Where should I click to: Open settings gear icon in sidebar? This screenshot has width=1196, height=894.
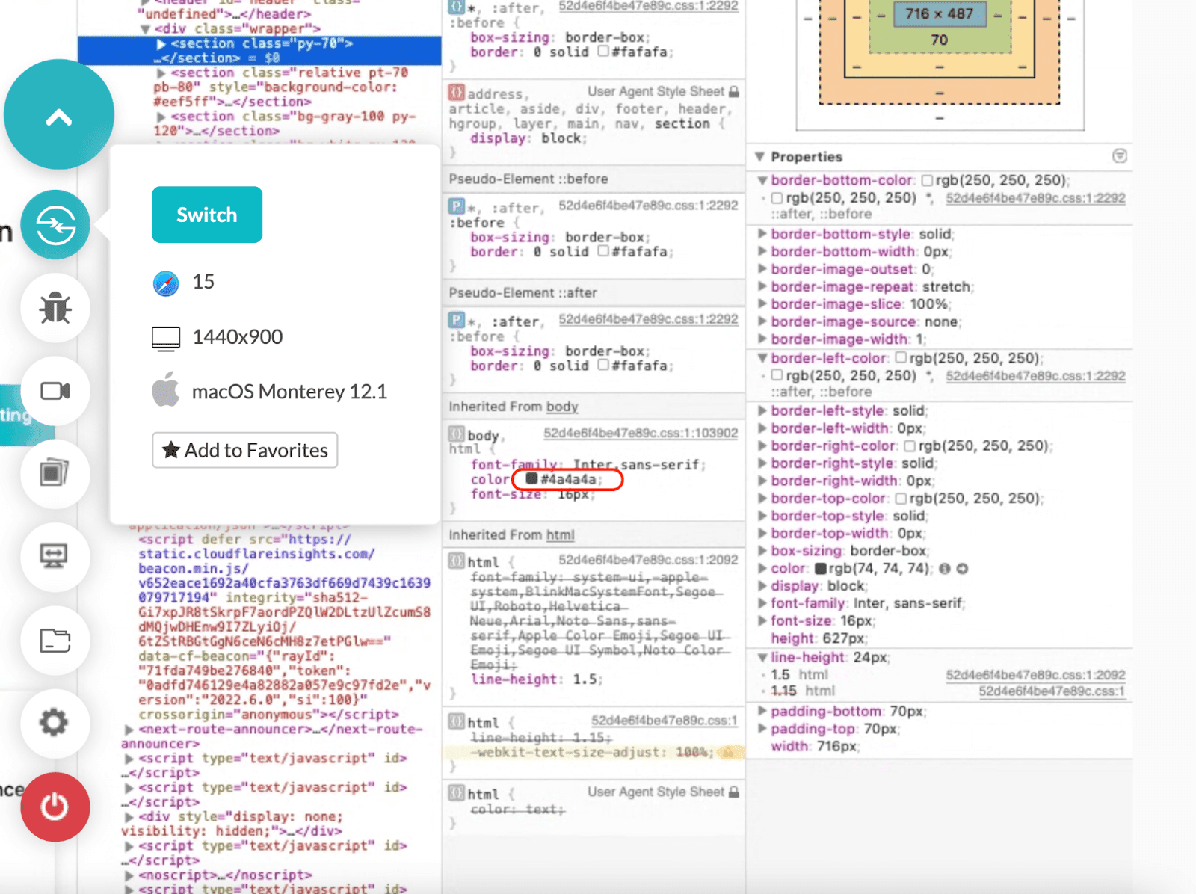click(56, 723)
